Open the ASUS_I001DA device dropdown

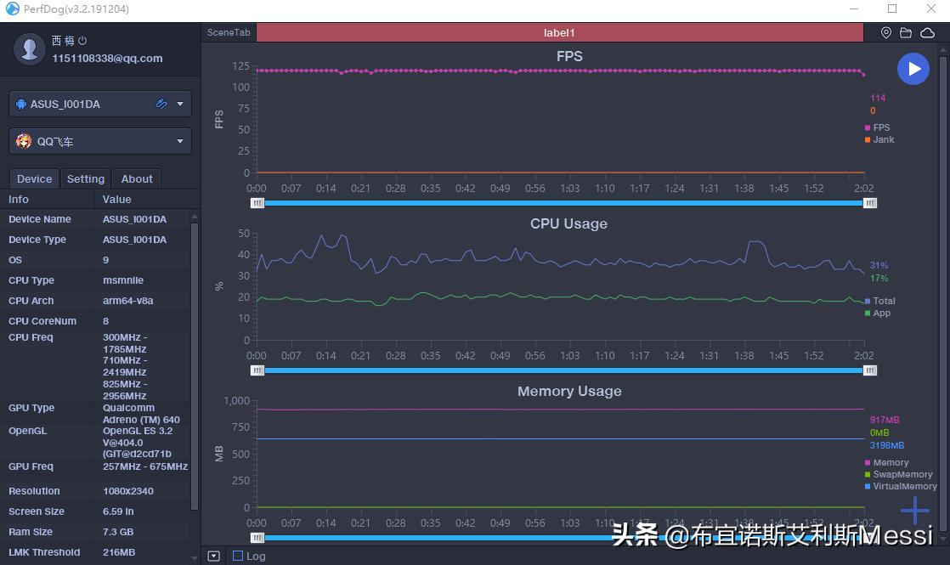[179, 103]
